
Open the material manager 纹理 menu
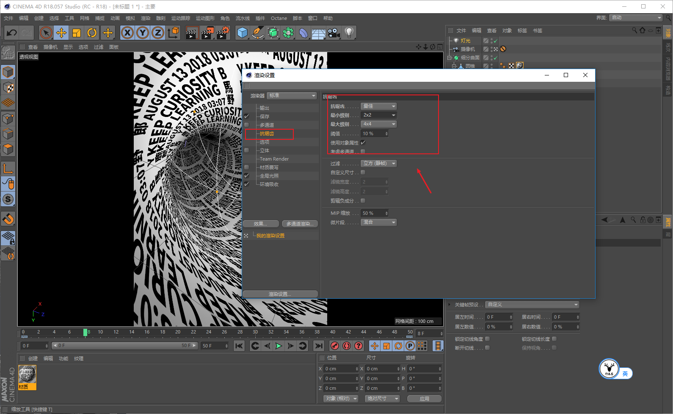[x=79, y=358]
